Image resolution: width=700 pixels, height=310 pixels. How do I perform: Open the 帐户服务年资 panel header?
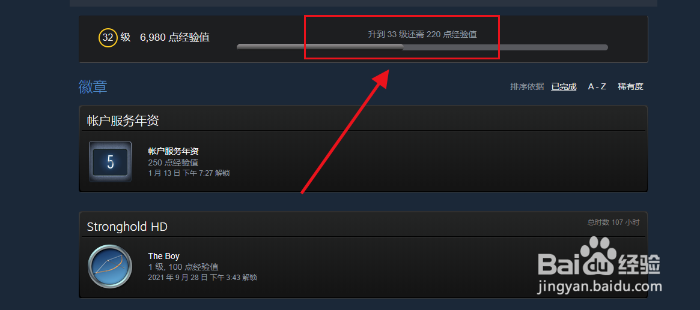pyautogui.click(x=363, y=121)
